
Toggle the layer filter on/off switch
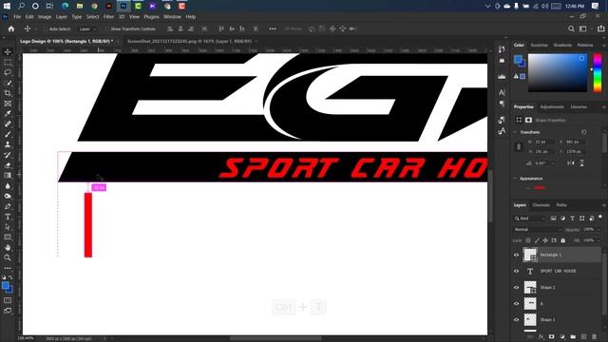click(600, 218)
